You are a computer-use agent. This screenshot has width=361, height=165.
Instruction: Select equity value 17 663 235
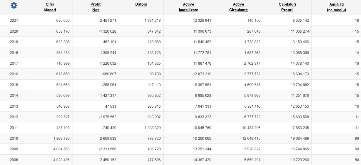pyautogui.click(x=300, y=128)
